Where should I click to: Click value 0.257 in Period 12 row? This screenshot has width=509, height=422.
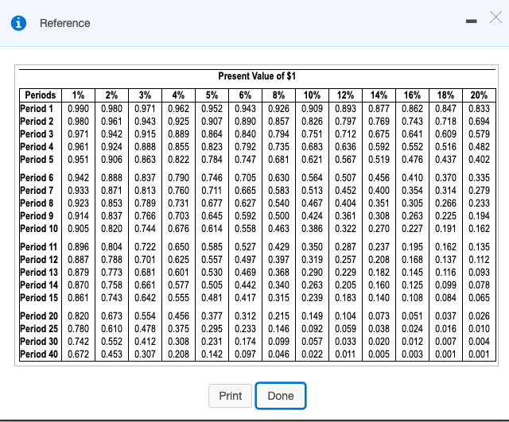coord(346,260)
